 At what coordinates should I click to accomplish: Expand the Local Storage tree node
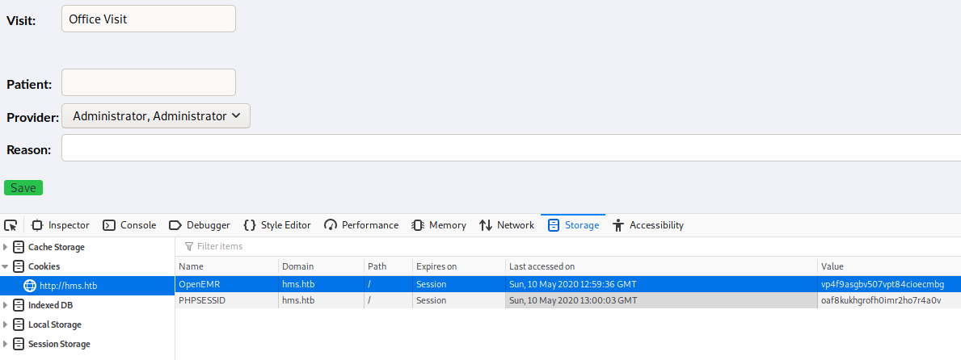pos(6,324)
